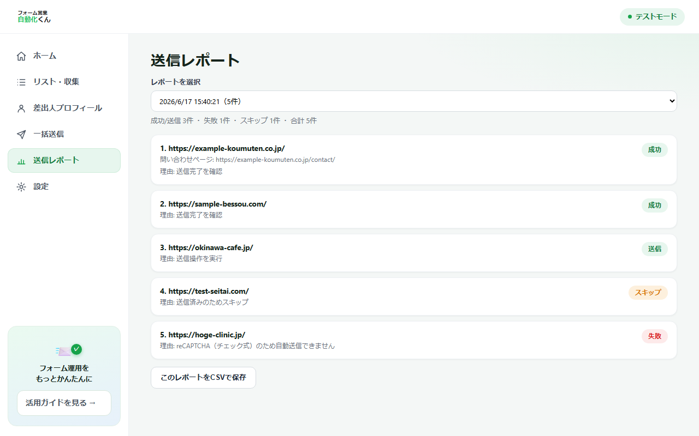
Task: Click the 1. https://example-koumuten.co.jp/ title
Action: pyautogui.click(x=222, y=148)
